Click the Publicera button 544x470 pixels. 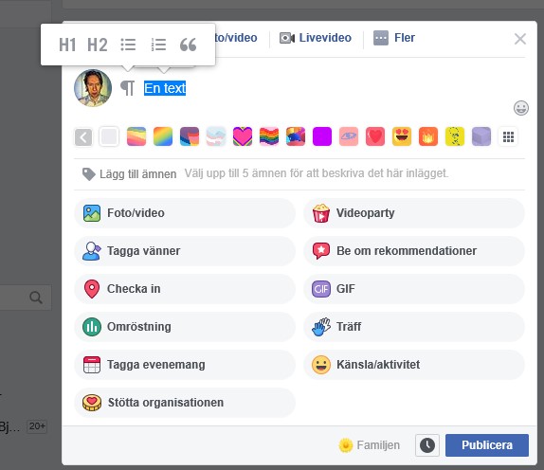[487, 445]
